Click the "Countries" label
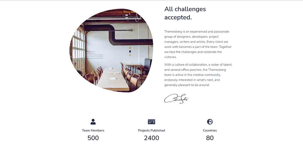The height and width of the screenshot is (145, 303). point(210,130)
